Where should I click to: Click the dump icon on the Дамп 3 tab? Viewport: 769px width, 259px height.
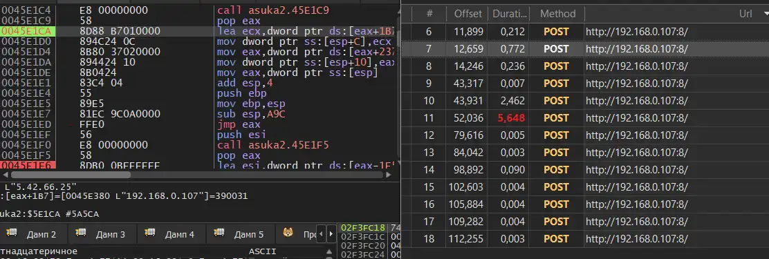[x=81, y=233]
